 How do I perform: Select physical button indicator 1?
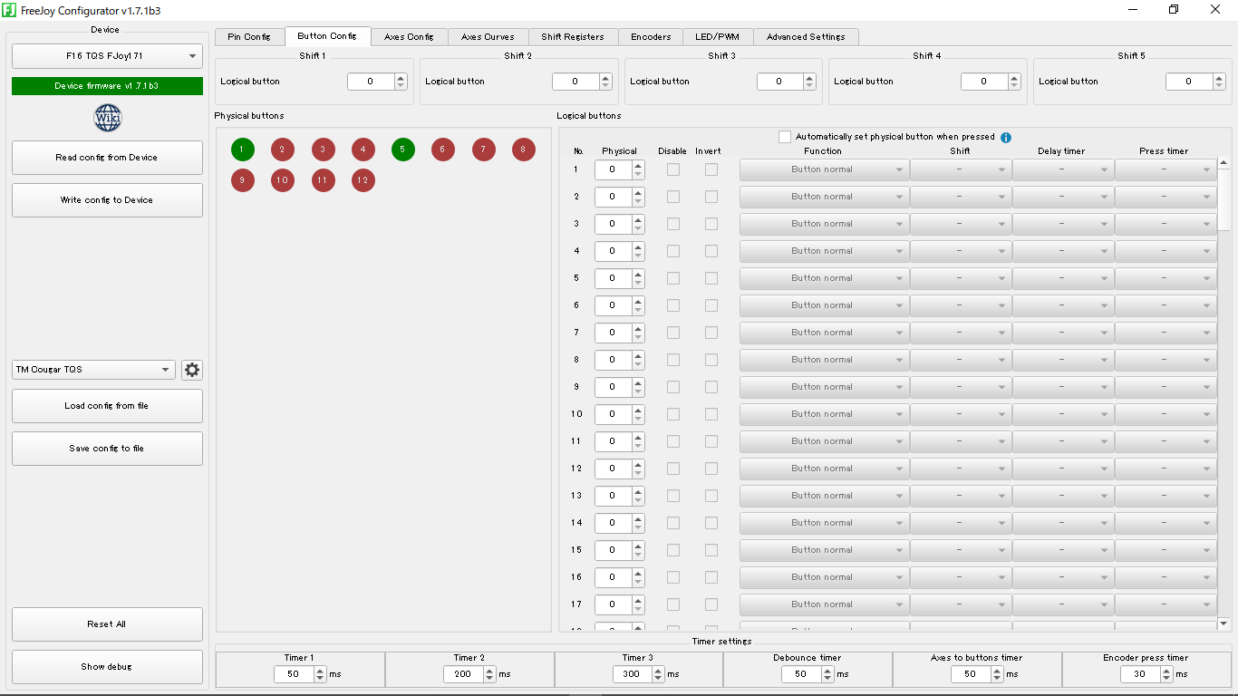pos(242,150)
